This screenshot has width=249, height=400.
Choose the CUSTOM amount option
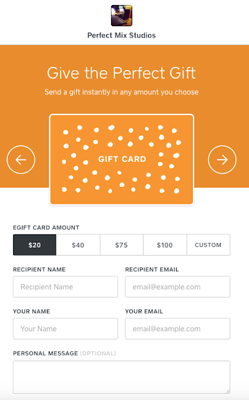(x=208, y=245)
